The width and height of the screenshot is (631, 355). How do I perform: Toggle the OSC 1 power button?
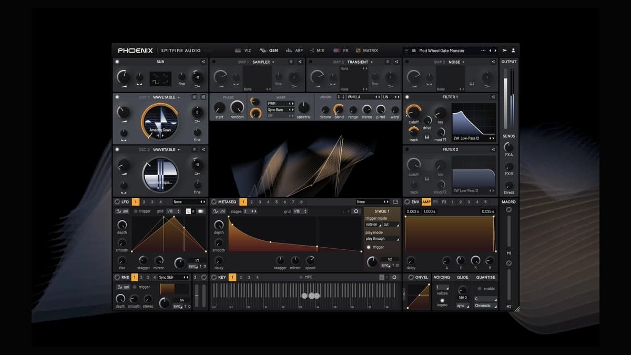(x=117, y=97)
